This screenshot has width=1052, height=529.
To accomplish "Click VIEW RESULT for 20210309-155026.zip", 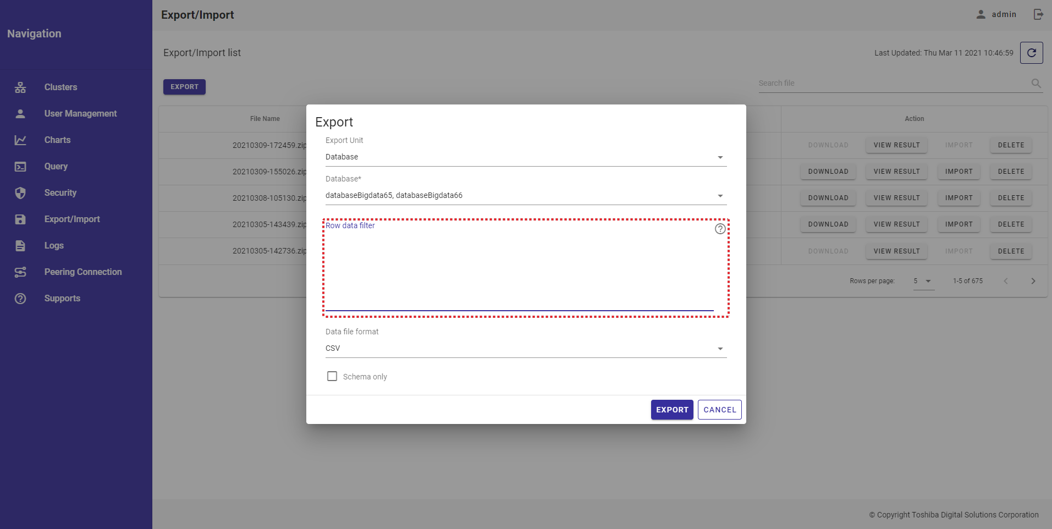I will point(896,172).
